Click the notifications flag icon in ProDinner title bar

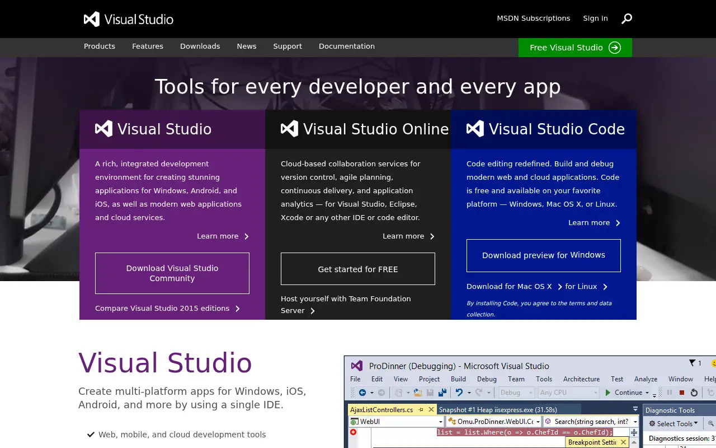(692, 363)
